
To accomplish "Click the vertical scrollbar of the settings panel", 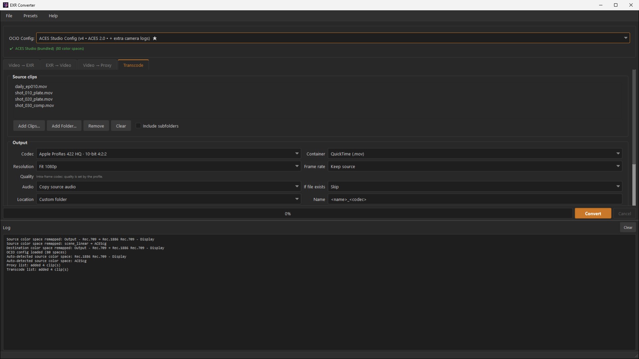I will 634,138.
